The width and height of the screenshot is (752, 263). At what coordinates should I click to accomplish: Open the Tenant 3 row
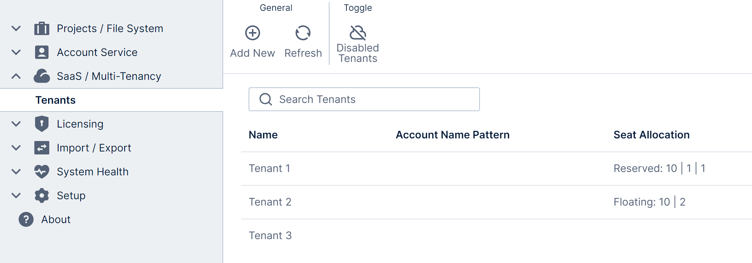point(270,236)
